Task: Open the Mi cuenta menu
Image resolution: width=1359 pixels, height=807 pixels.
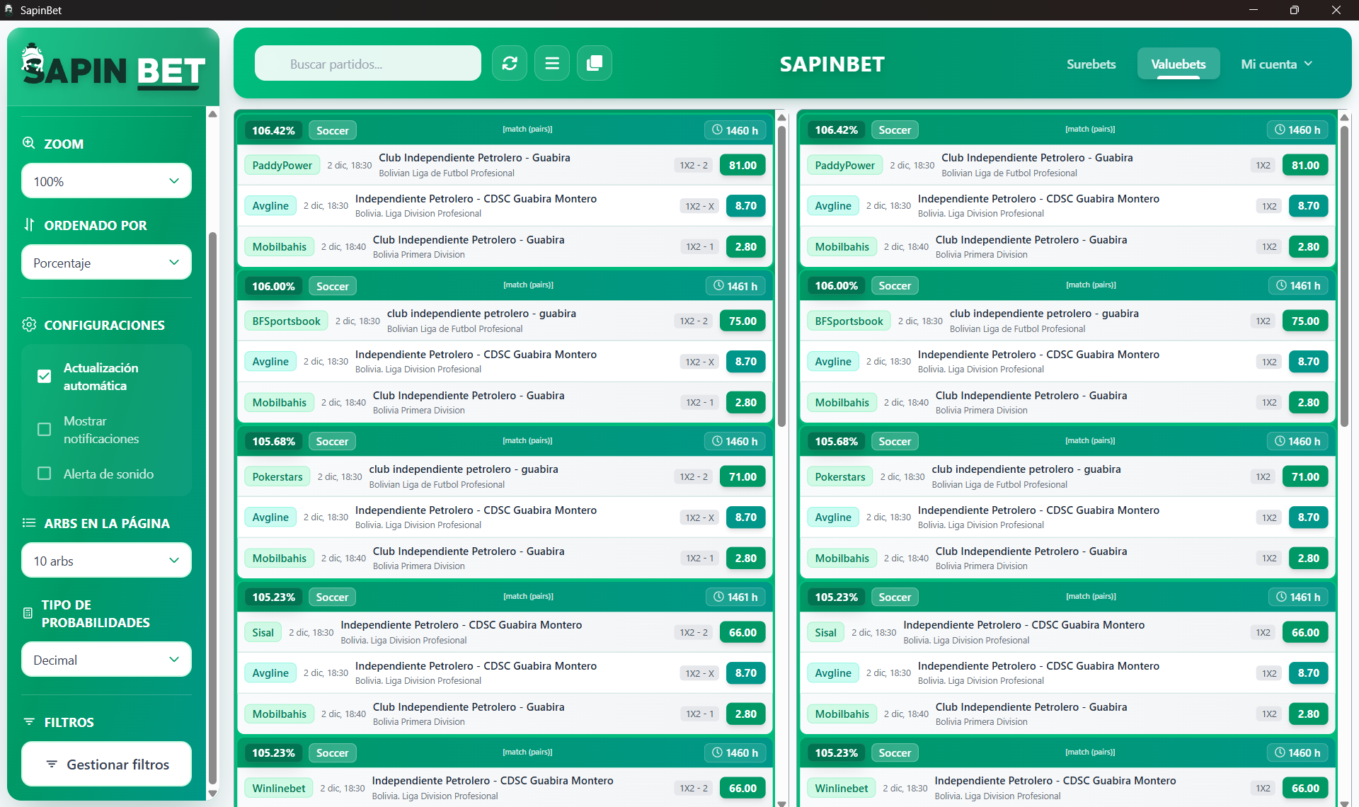Action: point(1276,64)
